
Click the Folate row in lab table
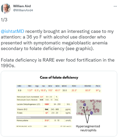pos(44,113)
